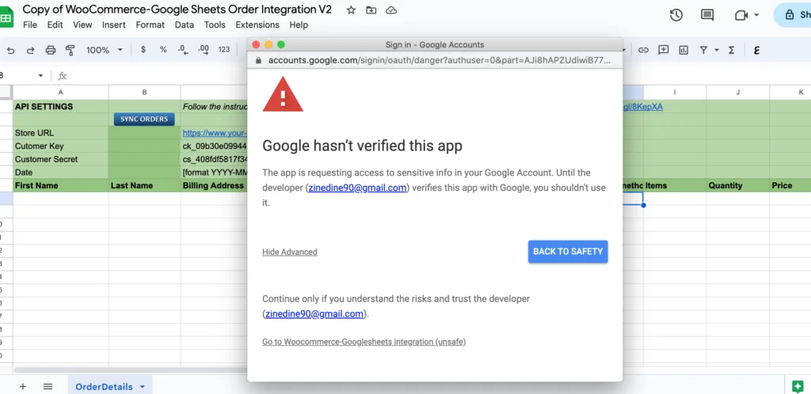Select column B header
Image resolution: width=811 pixels, height=394 pixels.
coord(144,92)
